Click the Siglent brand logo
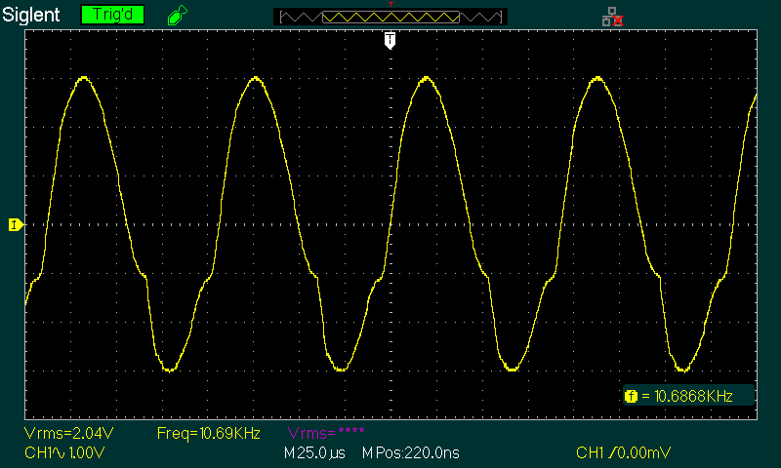 [x=31, y=15]
